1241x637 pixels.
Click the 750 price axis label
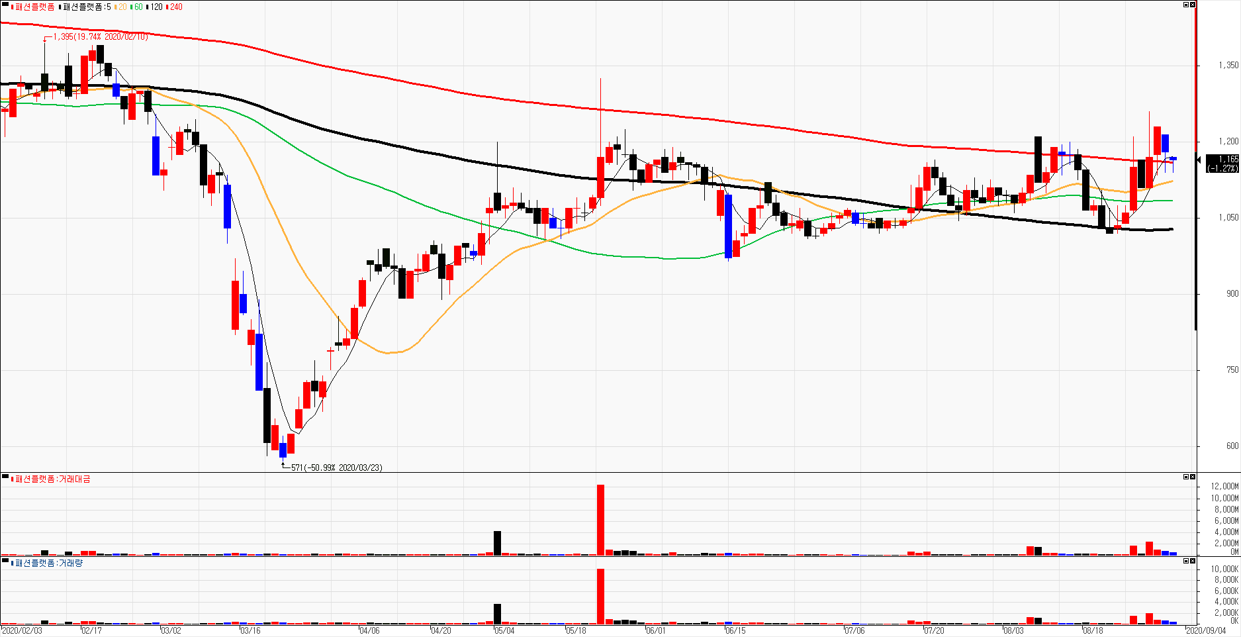1232,369
